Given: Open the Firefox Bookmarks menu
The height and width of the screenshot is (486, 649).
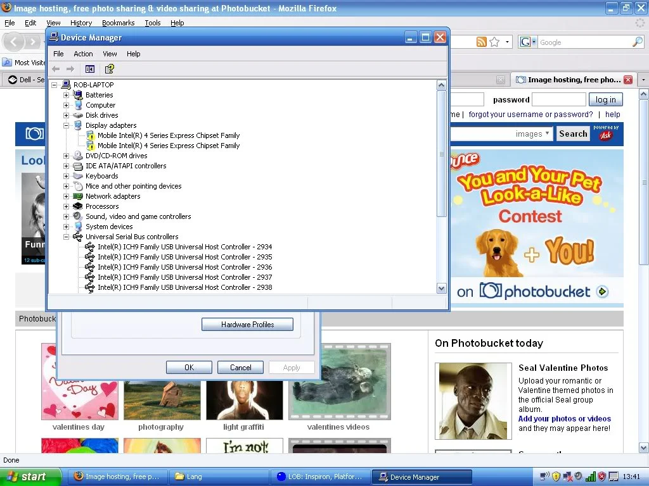Looking at the screenshot, I should pyautogui.click(x=119, y=23).
